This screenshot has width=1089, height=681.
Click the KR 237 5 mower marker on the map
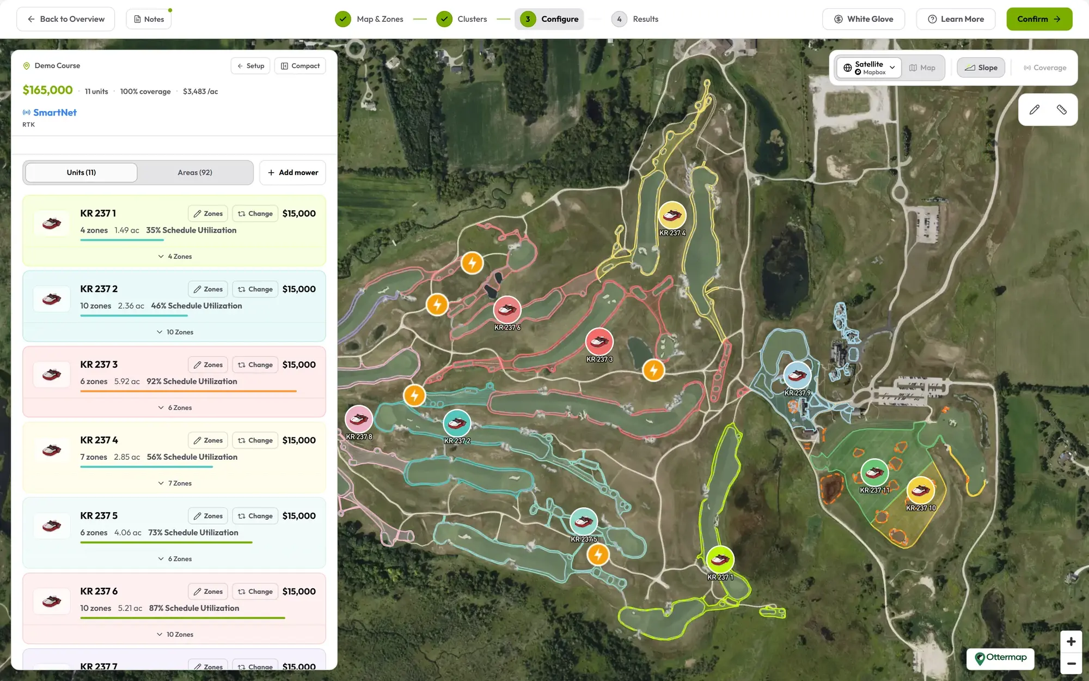point(584,522)
